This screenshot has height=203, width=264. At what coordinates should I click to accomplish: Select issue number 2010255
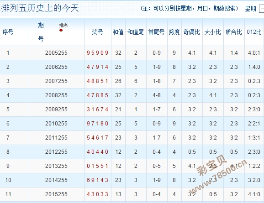point(56,124)
